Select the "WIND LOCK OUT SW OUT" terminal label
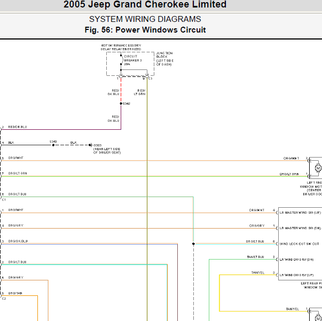Image resolution: width=322 pixels, height=321 pixels. [299, 244]
